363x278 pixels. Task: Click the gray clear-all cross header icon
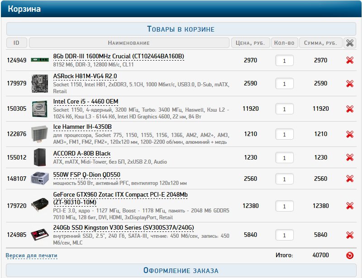(x=349, y=43)
